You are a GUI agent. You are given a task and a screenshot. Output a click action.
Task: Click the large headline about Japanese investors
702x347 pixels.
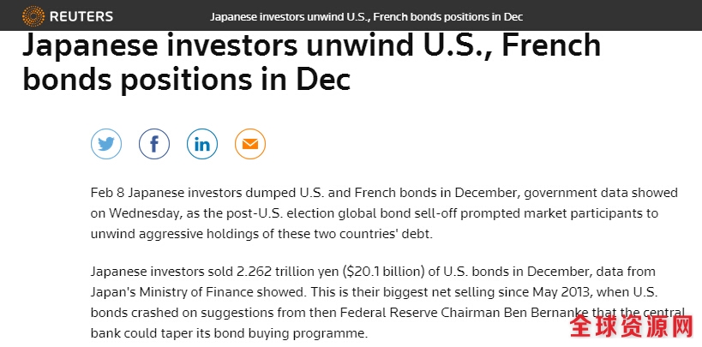[312, 62]
